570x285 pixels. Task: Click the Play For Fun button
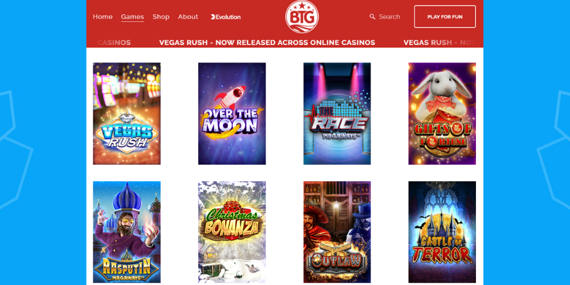(x=445, y=17)
